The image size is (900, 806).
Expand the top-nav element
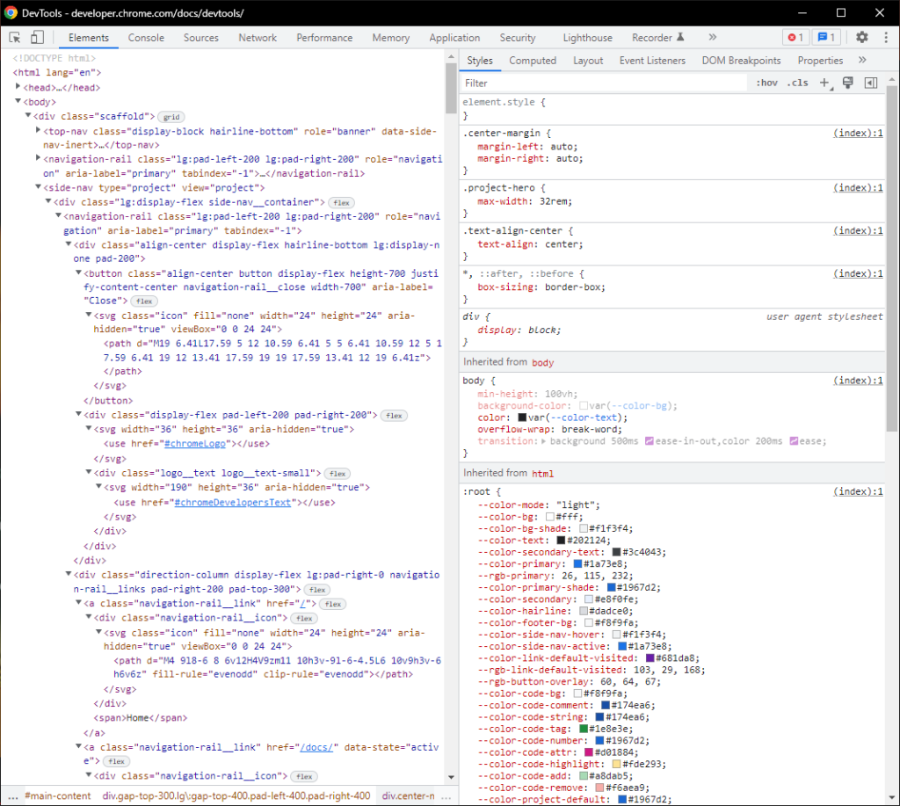tap(38, 130)
